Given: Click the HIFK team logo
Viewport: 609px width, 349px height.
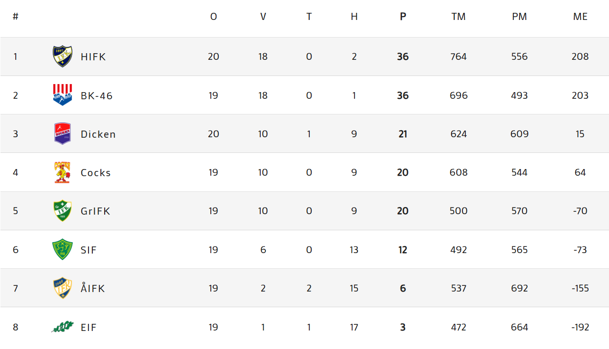Looking at the screenshot, I should pyautogui.click(x=62, y=57).
